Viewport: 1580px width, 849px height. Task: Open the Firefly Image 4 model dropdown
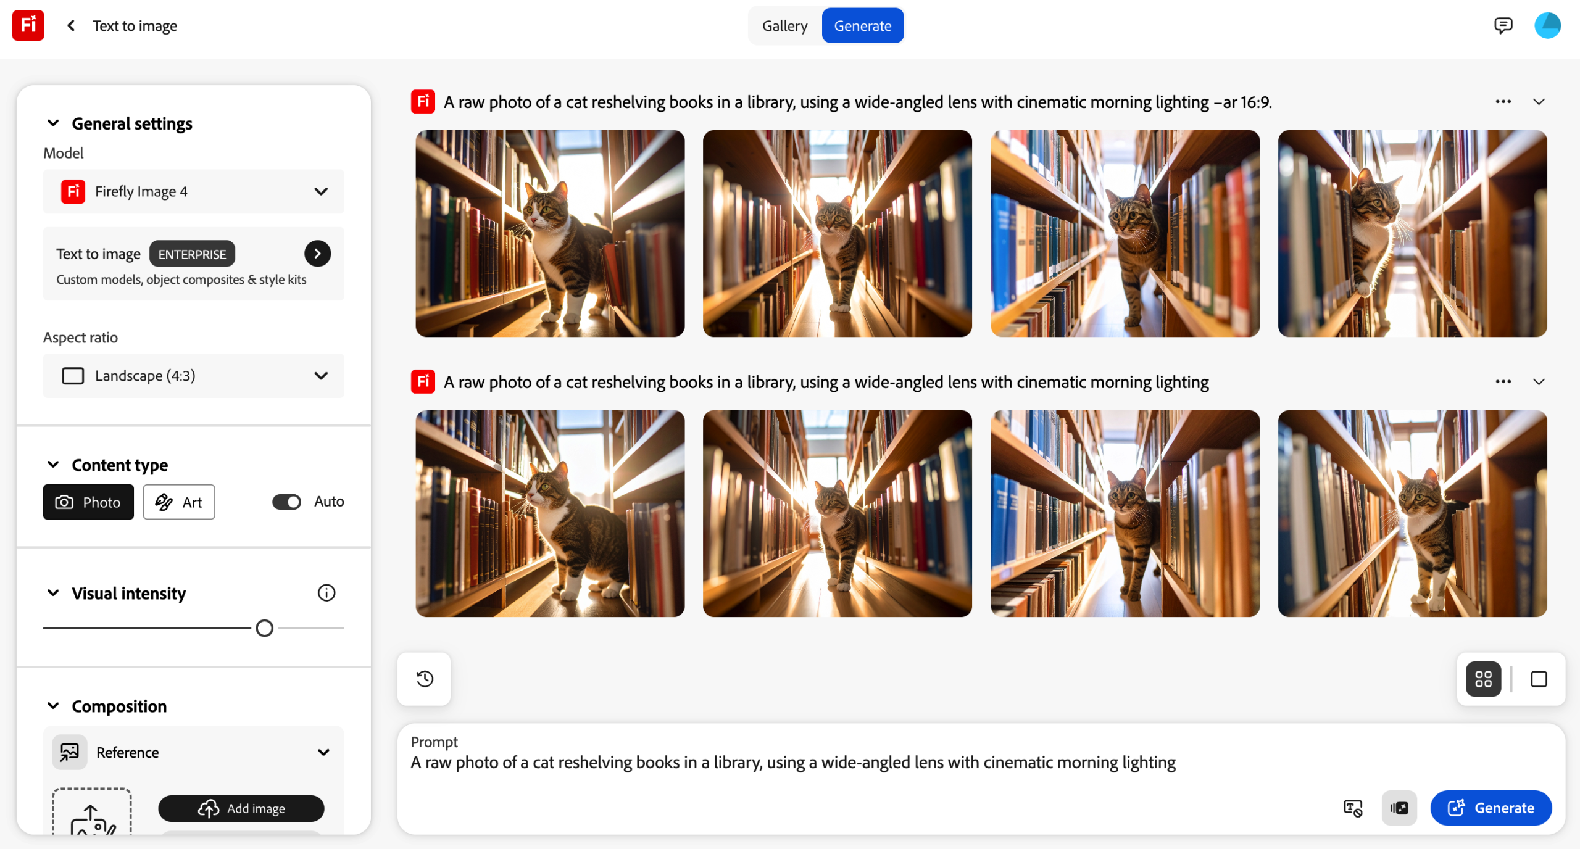tap(194, 191)
